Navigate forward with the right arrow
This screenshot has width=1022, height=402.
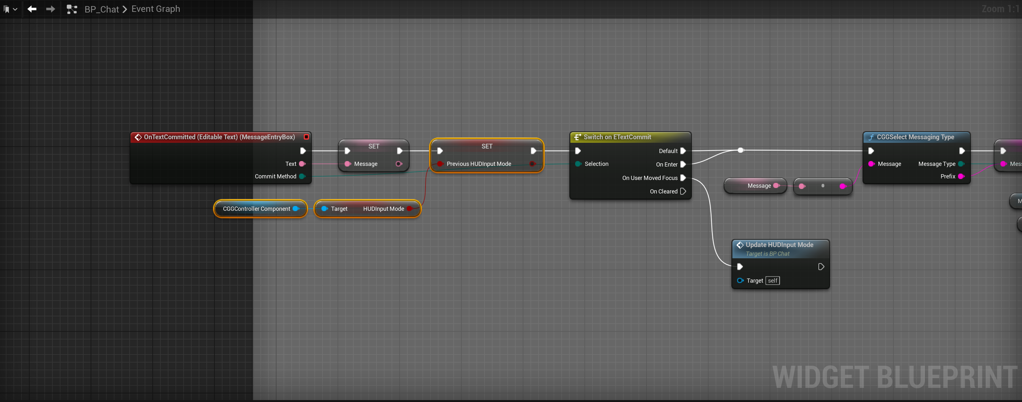pyautogui.click(x=50, y=9)
